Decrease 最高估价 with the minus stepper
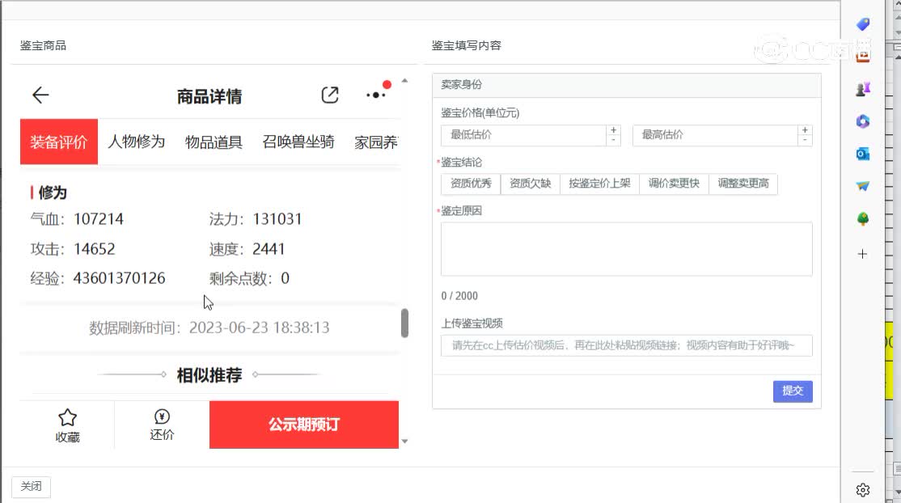 tap(805, 140)
